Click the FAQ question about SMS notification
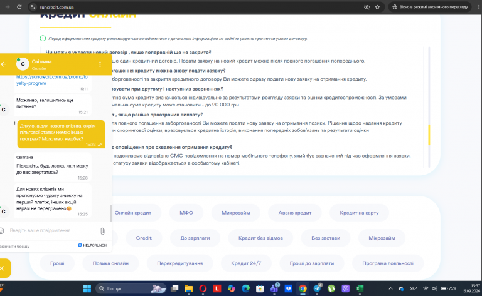Screen dimensions: 482x296 172,148
